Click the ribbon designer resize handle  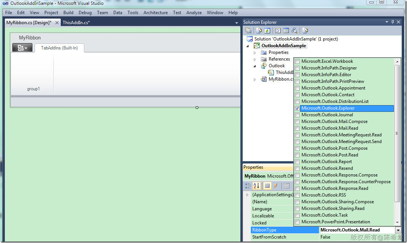197,108
